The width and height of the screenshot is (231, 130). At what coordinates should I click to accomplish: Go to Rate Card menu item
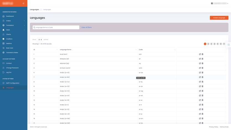click(9, 48)
